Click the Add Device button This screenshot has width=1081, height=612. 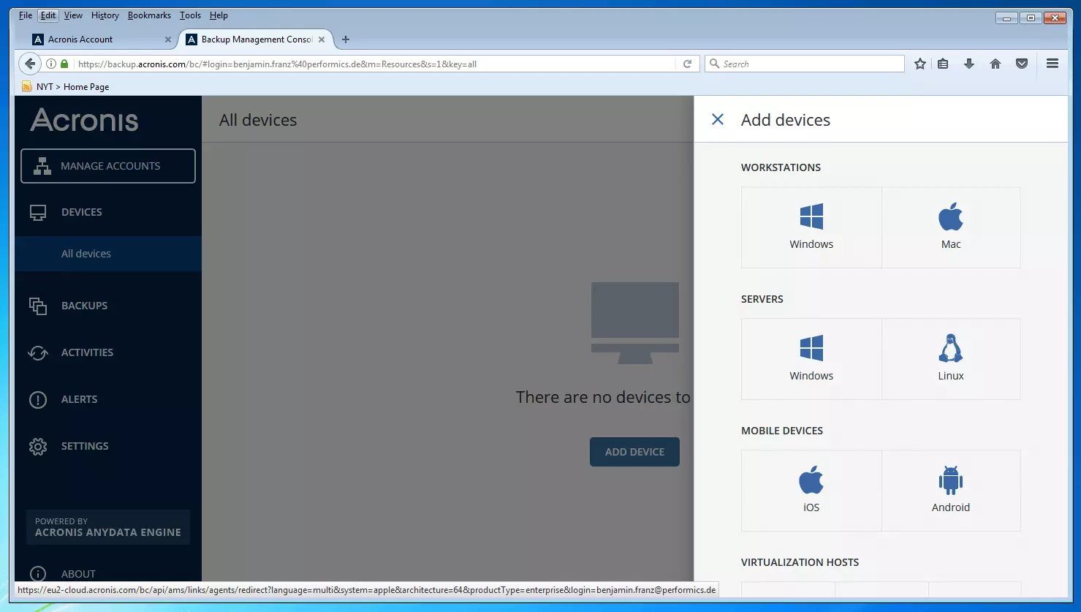(634, 452)
